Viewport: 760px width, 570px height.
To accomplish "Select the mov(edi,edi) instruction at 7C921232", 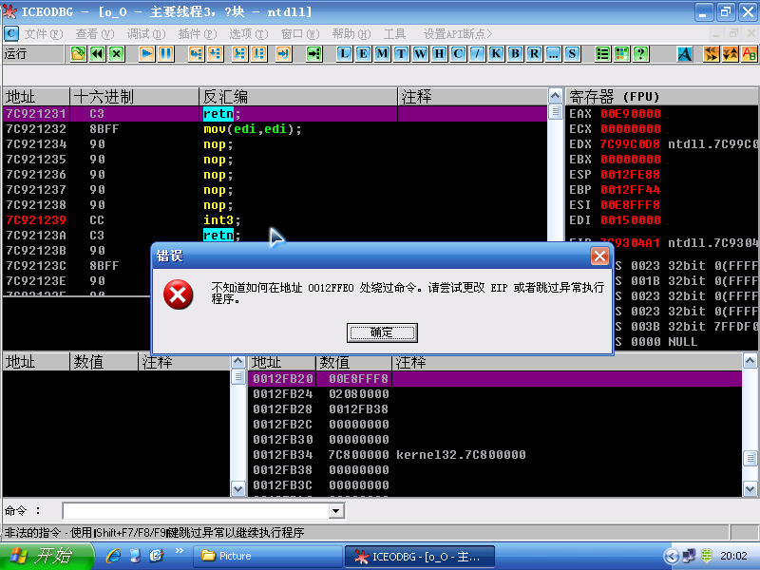I will pos(253,129).
